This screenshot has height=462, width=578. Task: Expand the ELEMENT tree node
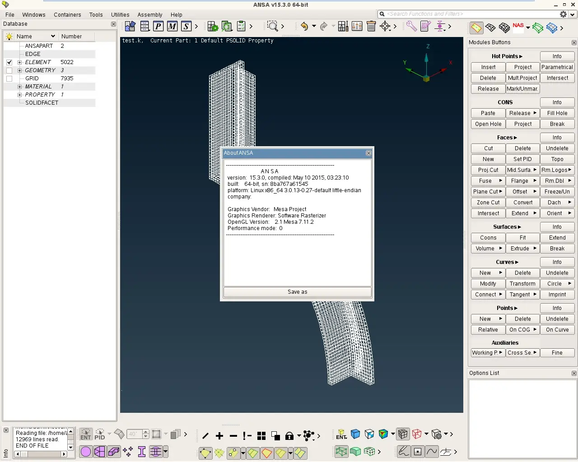(19, 62)
